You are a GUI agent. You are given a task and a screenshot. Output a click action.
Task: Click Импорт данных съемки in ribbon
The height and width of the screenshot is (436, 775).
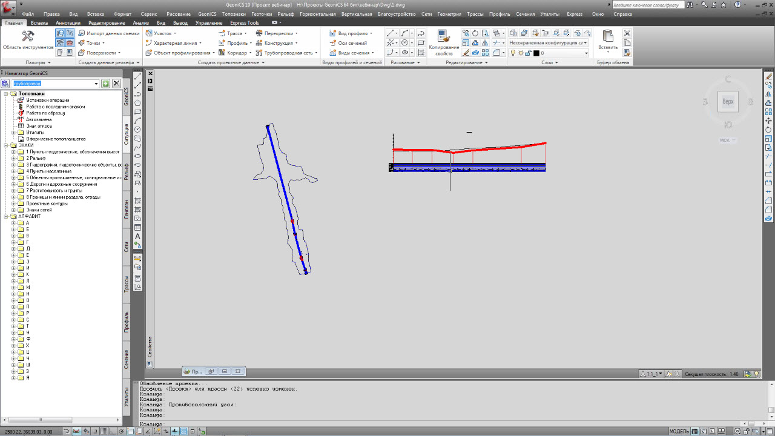109,33
